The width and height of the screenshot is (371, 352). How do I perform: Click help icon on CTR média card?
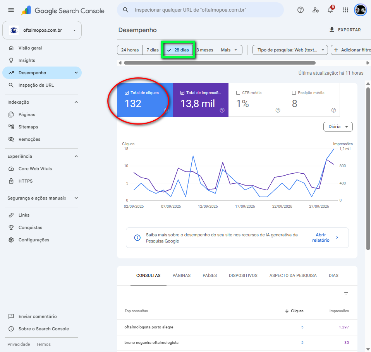278,110
